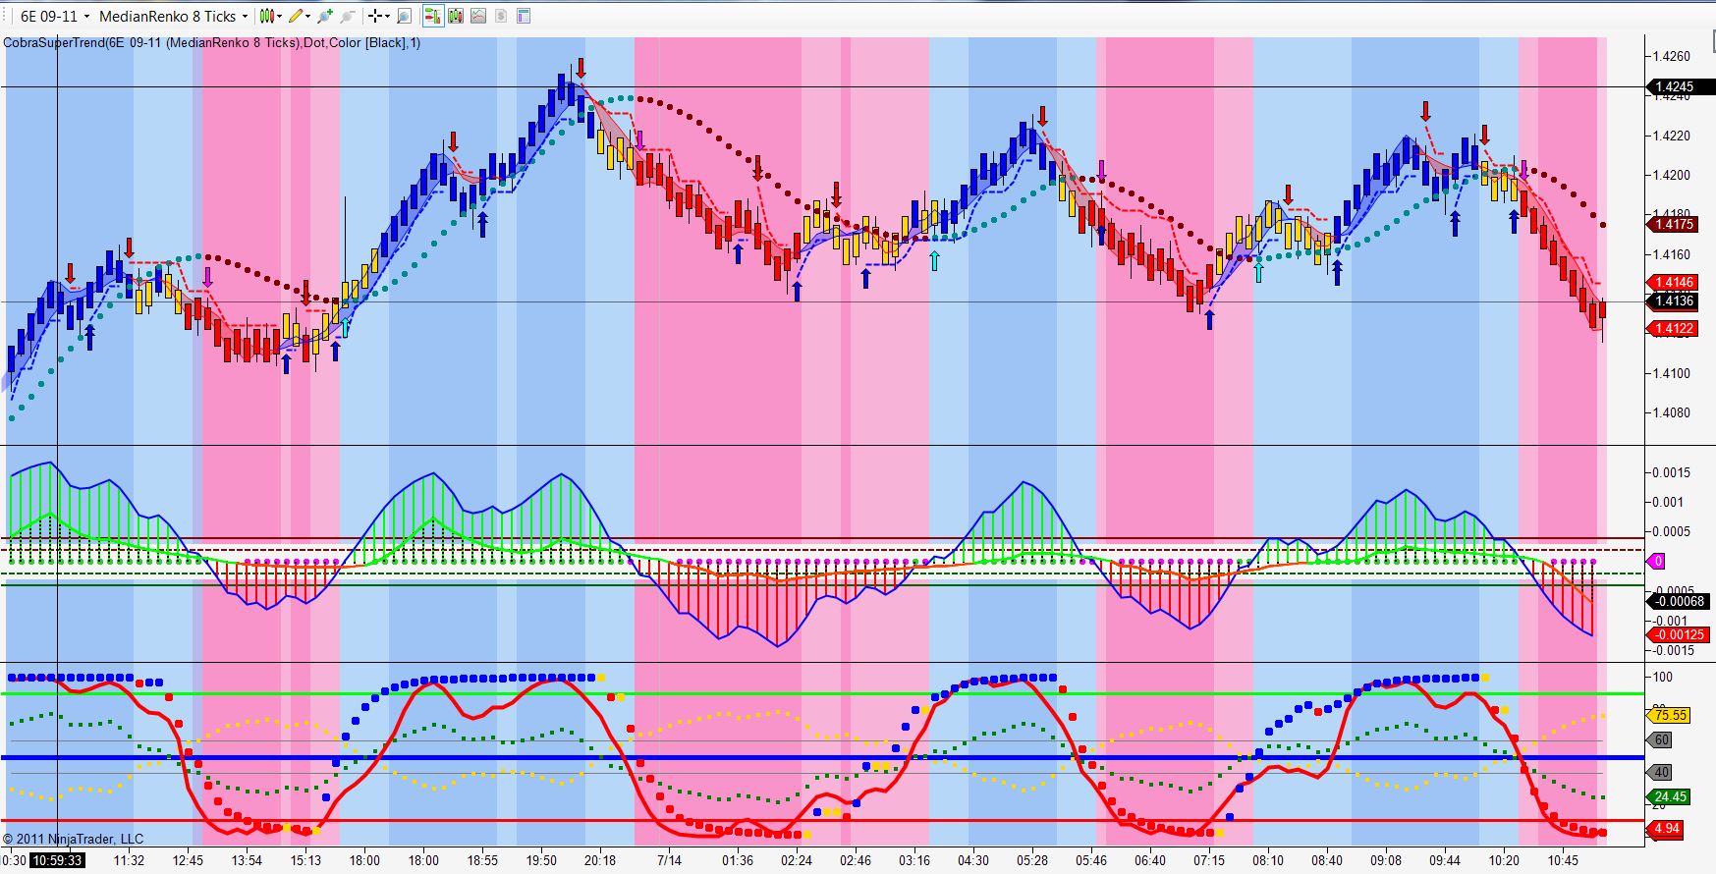Select the pencil drawing tools icon
1716x874 pixels.
pos(295,16)
